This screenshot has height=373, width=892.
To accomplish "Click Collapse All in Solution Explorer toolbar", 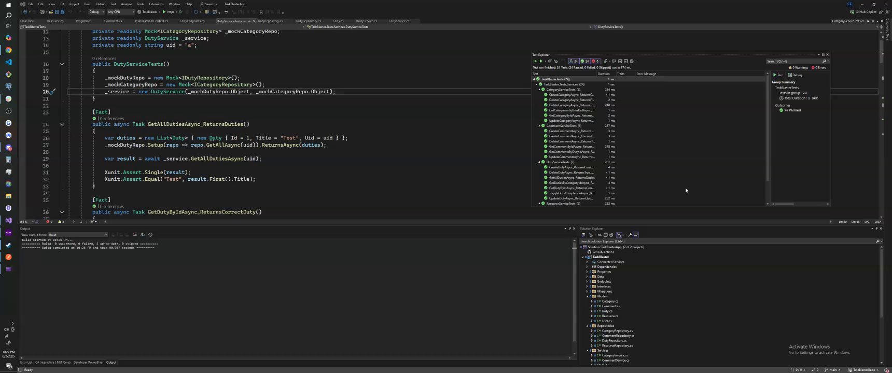I will (606, 235).
